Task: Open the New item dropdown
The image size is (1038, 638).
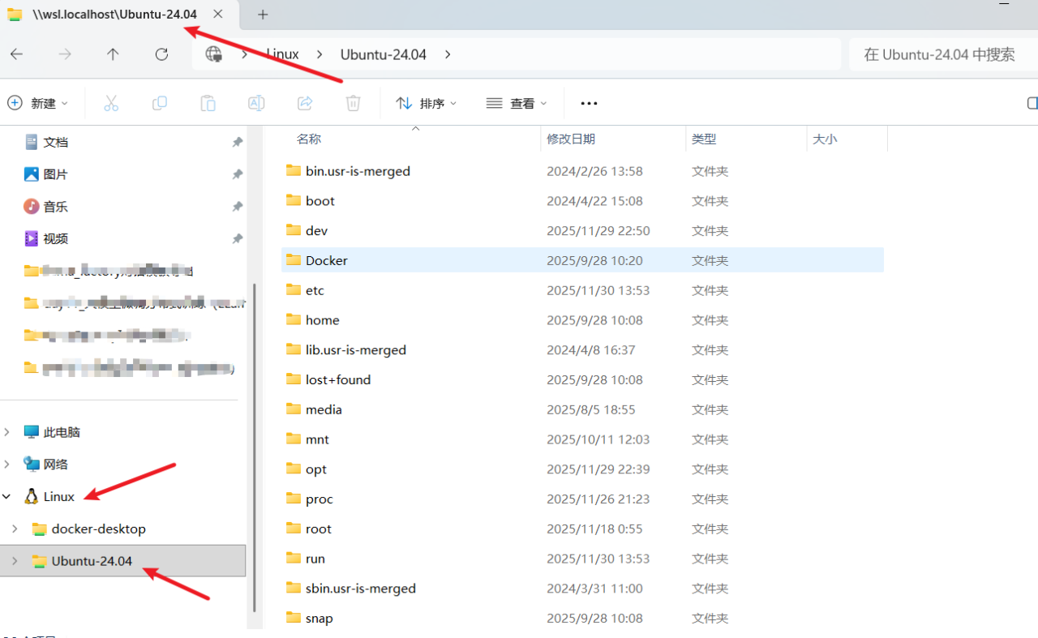Action: pos(37,103)
